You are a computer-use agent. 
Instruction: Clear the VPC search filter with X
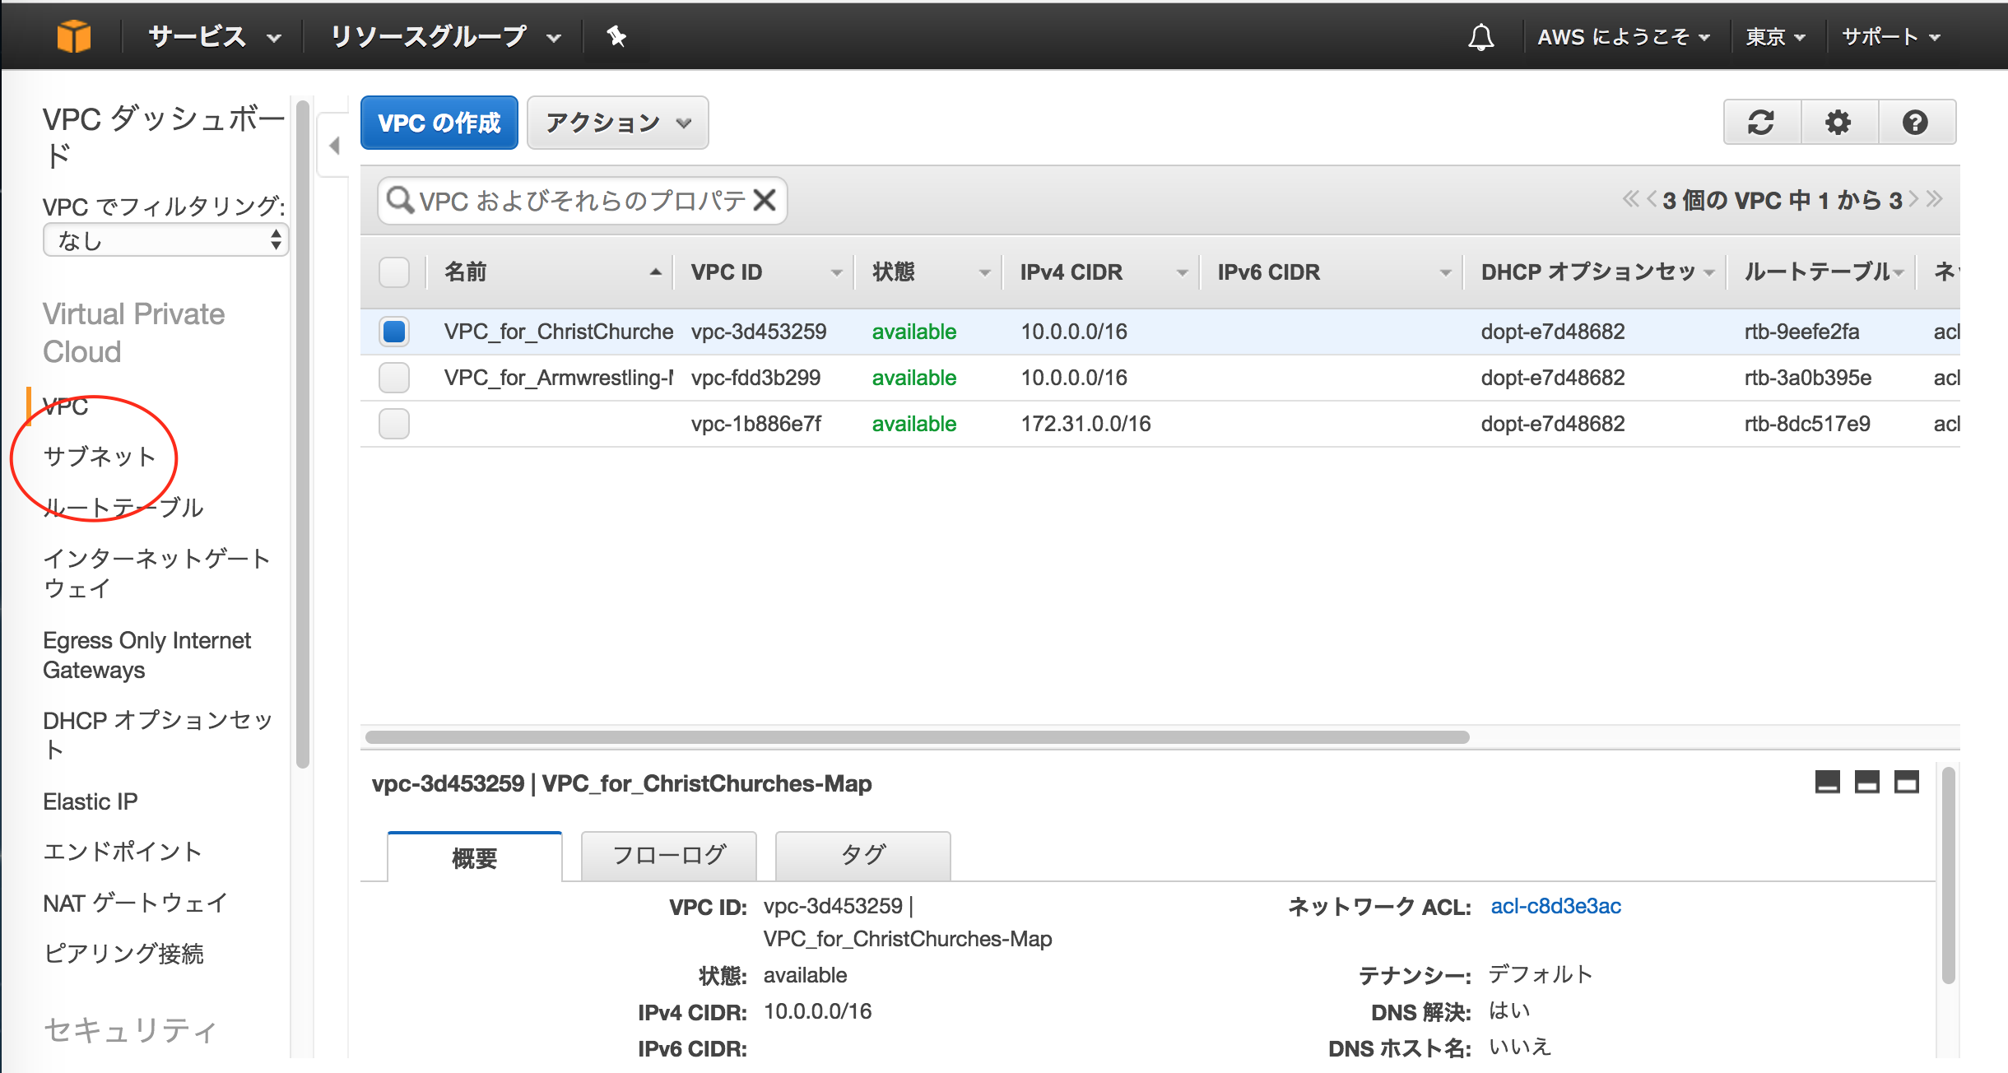click(x=765, y=200)
